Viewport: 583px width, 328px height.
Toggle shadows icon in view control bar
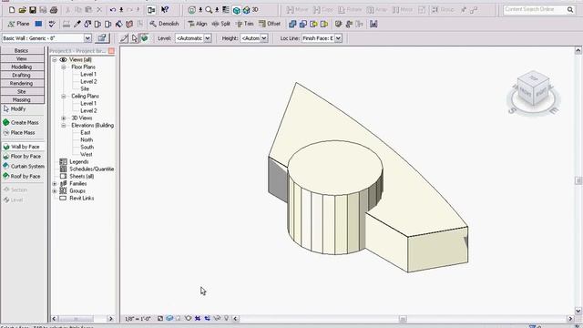tap(179, 318)
